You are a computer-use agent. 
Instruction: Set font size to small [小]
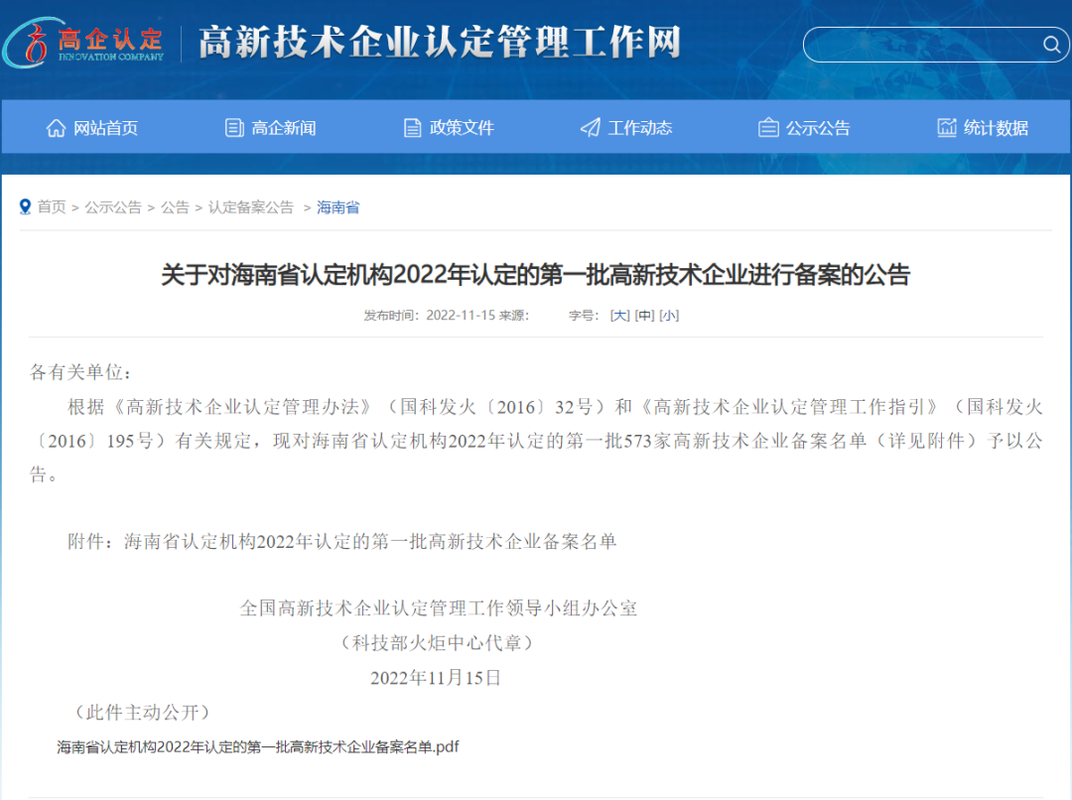coord(669,316)
